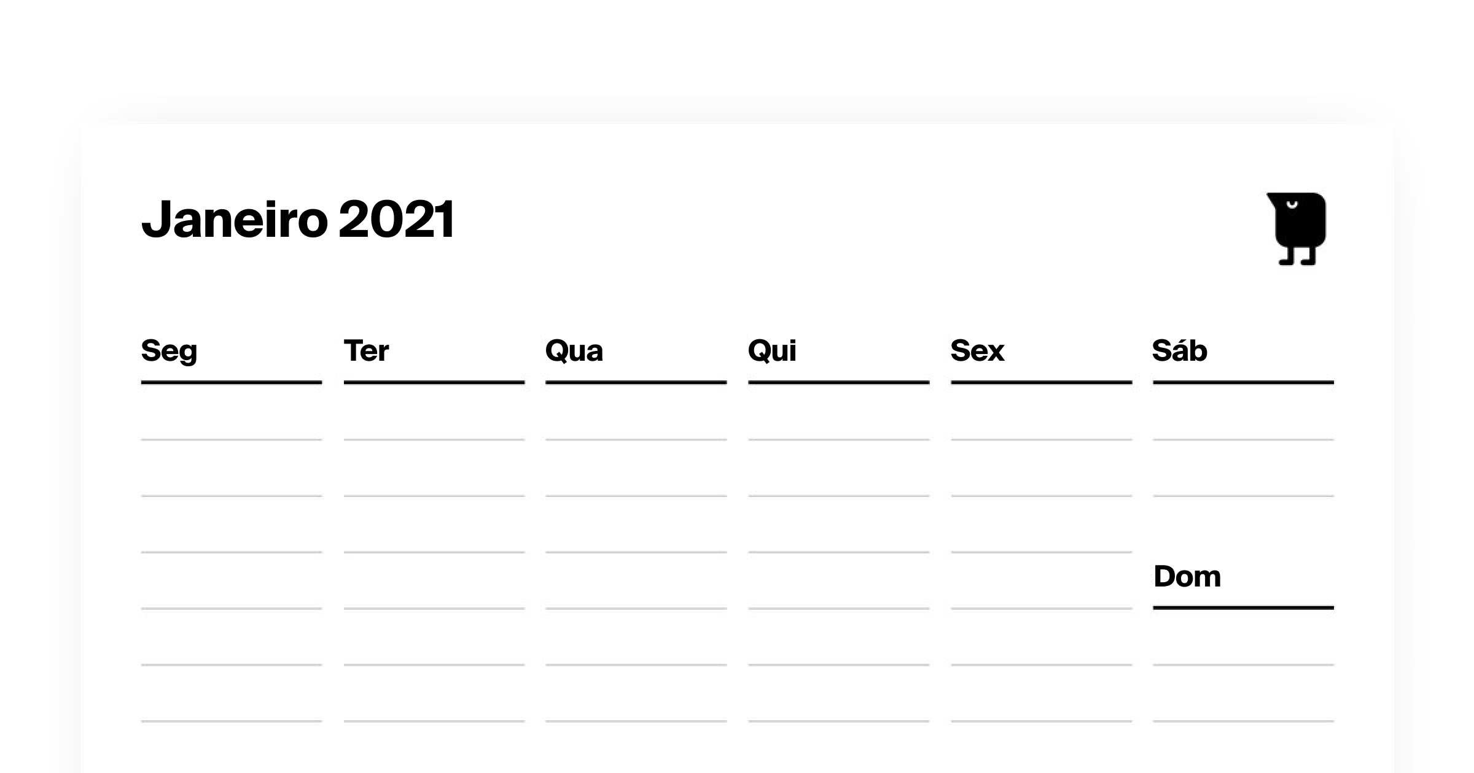This screenshot has height=773, width=1474.
Task: Select the Janeiro 2021 title
Action: pyautogui.click(x=298, y=219)
